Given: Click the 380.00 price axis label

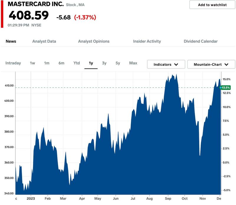Looking at the screenshot, I should (9, 132).
